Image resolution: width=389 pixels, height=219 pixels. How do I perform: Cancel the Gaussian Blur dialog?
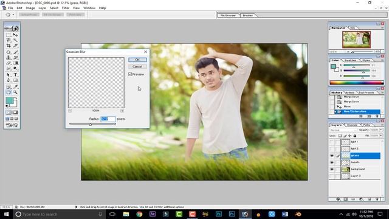click(137, 66)
